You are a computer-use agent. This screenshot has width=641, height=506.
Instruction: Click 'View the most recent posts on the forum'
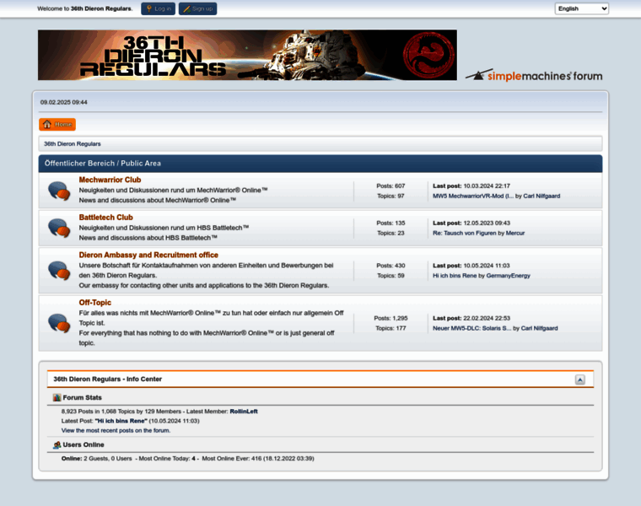coord(116,430)
